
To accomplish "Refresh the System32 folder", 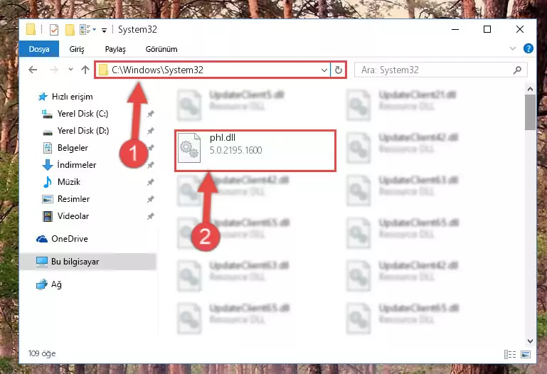I will (339, 70).
